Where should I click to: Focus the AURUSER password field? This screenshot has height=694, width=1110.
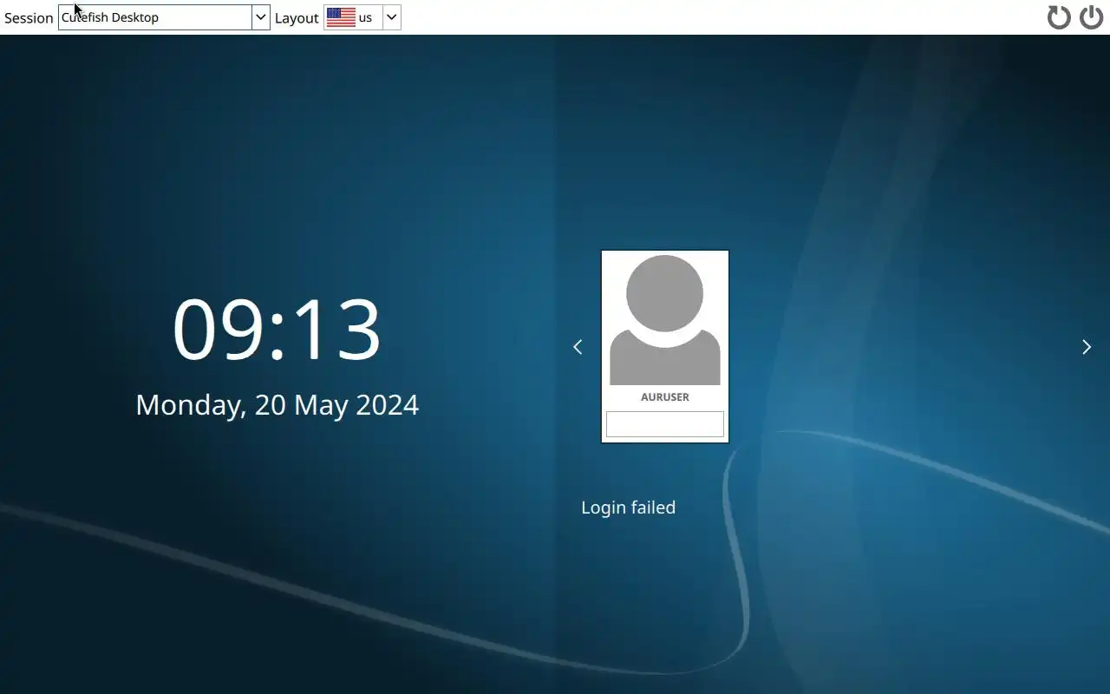click(x=665, y=424)
